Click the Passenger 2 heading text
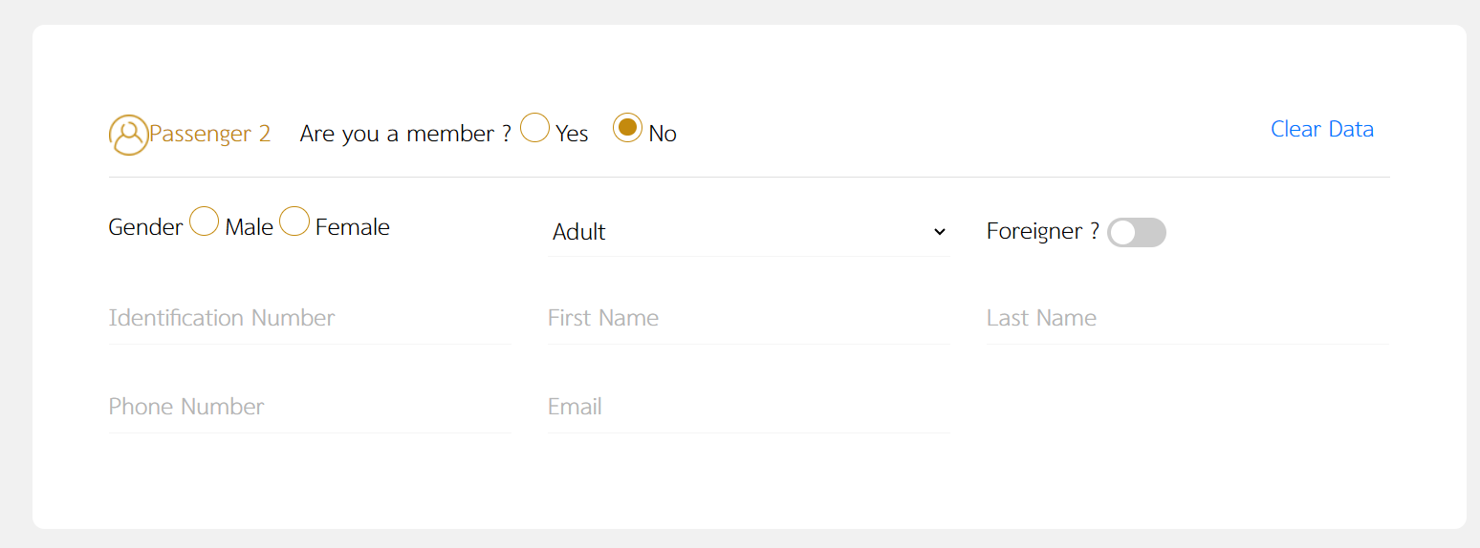1480x548 pixels. pos(210,134)
